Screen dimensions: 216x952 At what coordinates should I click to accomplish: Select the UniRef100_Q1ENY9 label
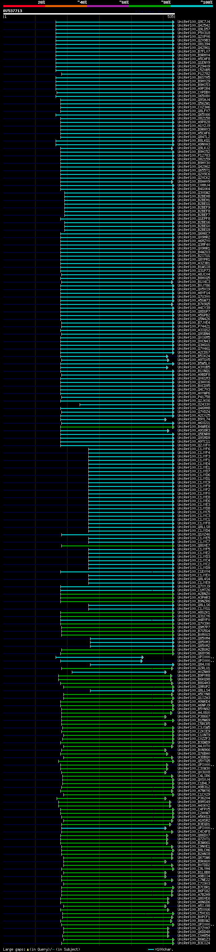click(x=193, y=62)
